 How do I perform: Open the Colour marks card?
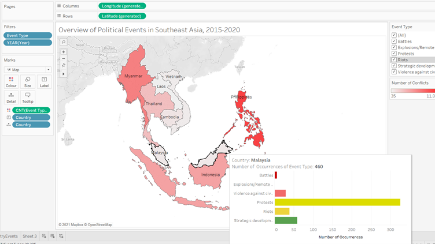11,81
